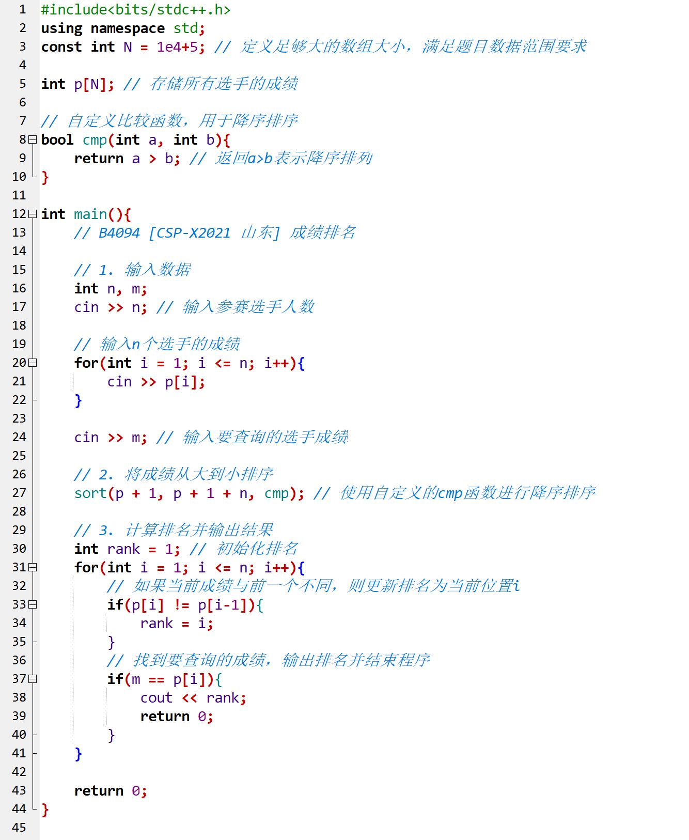Collapse the cmp function fold at line 8

tap(33, 139)
